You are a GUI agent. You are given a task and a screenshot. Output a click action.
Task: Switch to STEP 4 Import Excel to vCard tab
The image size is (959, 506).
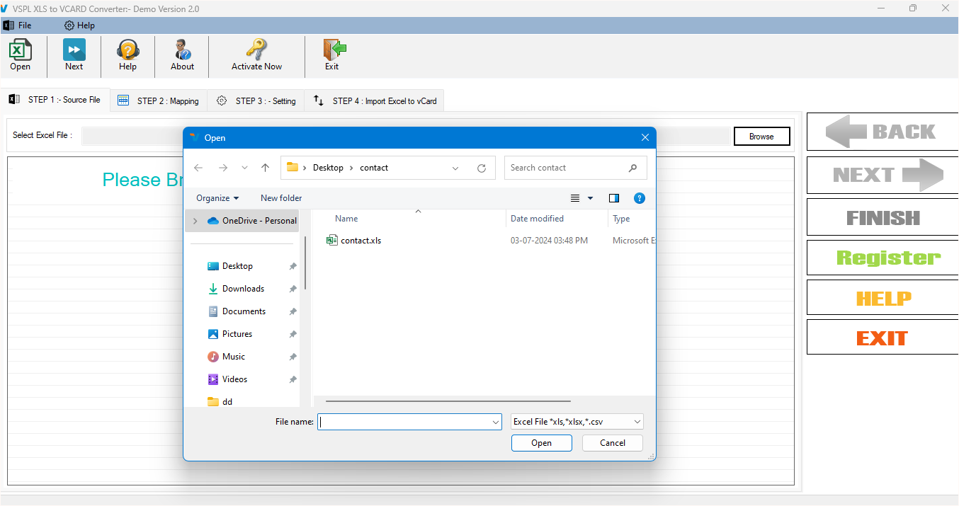pos(375,101)
